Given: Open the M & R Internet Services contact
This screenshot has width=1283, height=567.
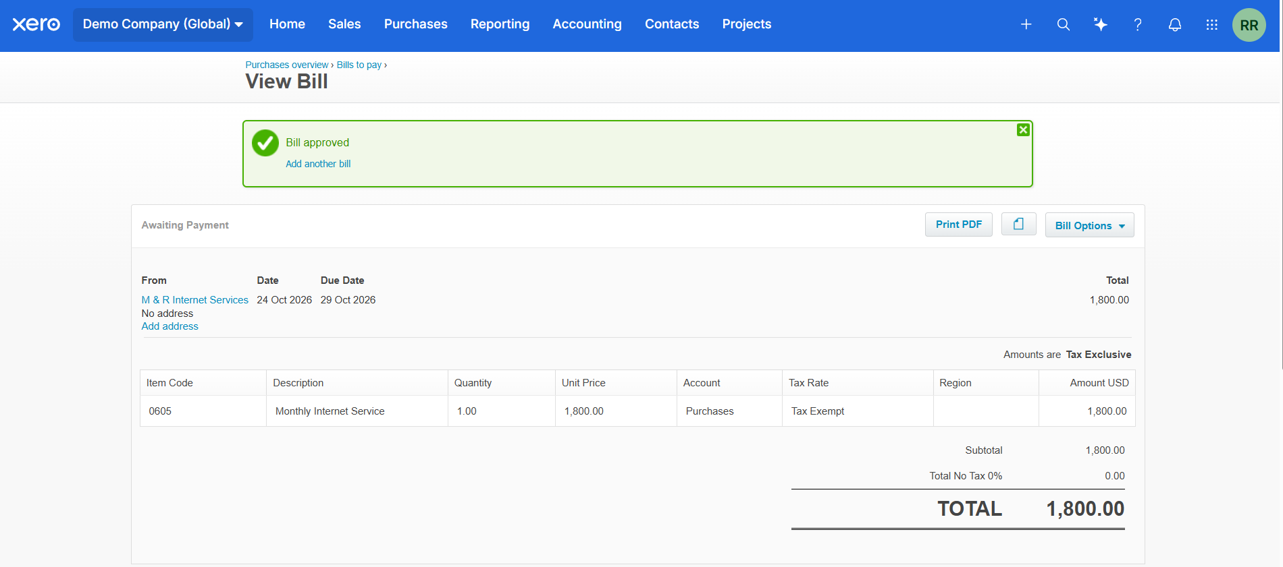Looking at the screenshot, I should 194,300.
